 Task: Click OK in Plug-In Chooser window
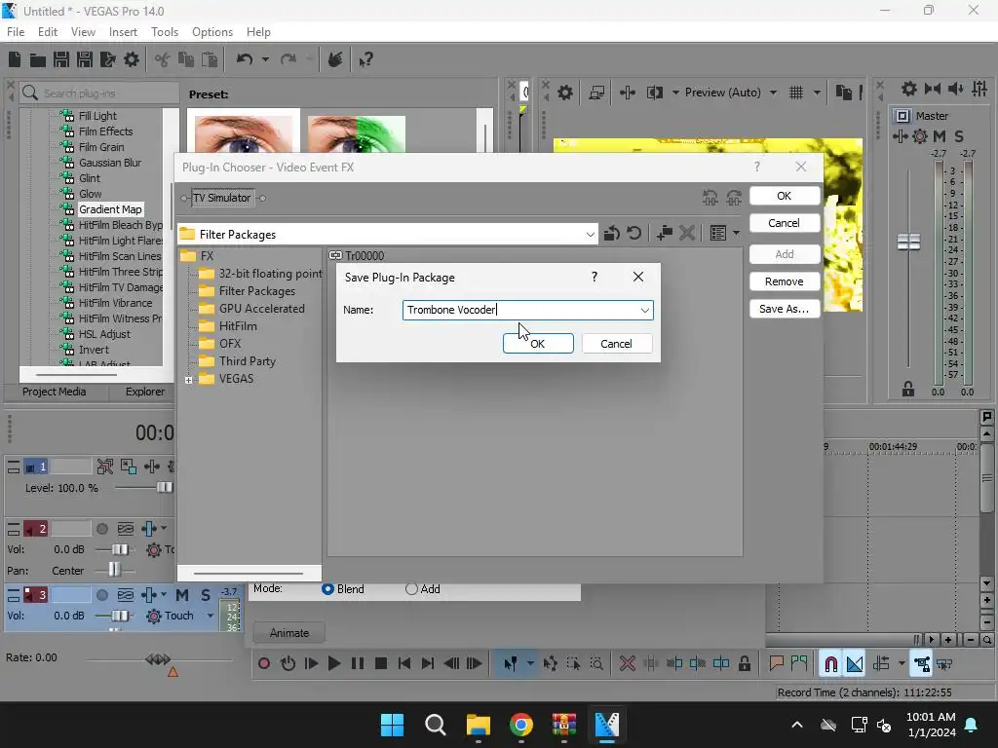coord(785,196)
